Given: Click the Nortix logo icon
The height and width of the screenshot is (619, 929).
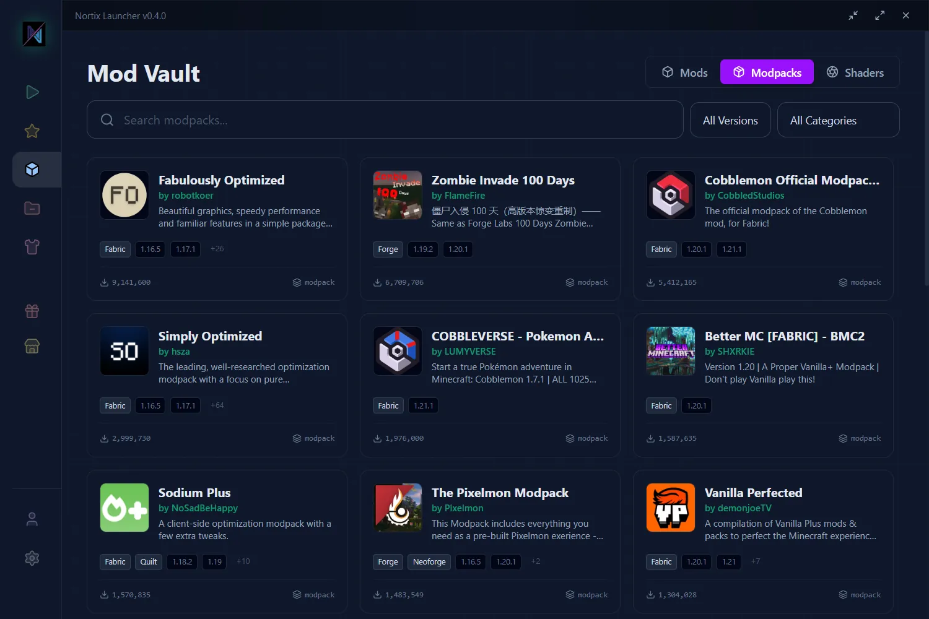Looking at the screenshot, I should click(34, 34).
